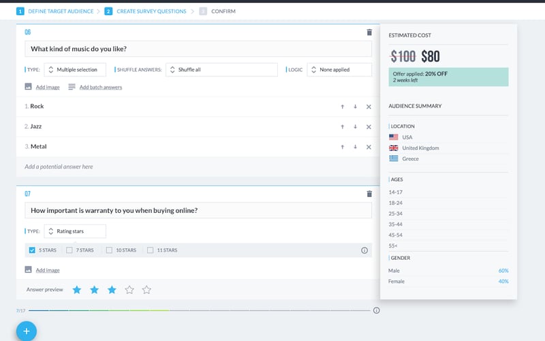Click the survey progress bar
Image resolution: width=545 pixels, height=341 pixels.
point(200,310)
